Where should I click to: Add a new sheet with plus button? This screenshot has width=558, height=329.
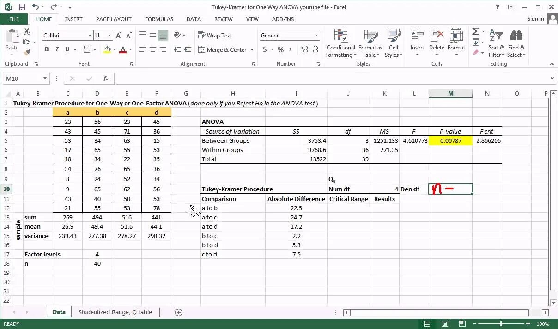179,312
